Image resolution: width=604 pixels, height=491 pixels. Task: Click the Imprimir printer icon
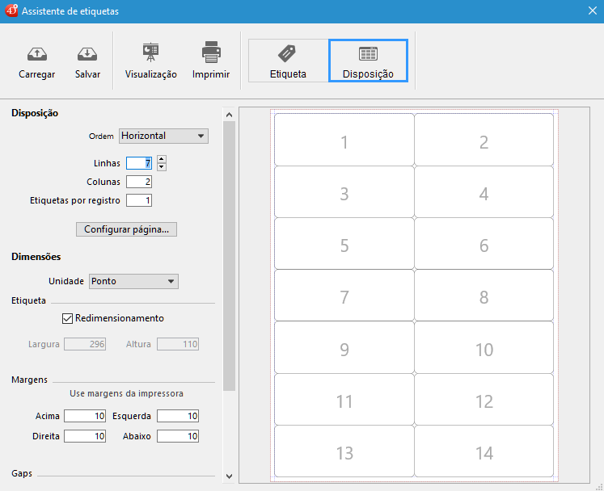point(211,52)
